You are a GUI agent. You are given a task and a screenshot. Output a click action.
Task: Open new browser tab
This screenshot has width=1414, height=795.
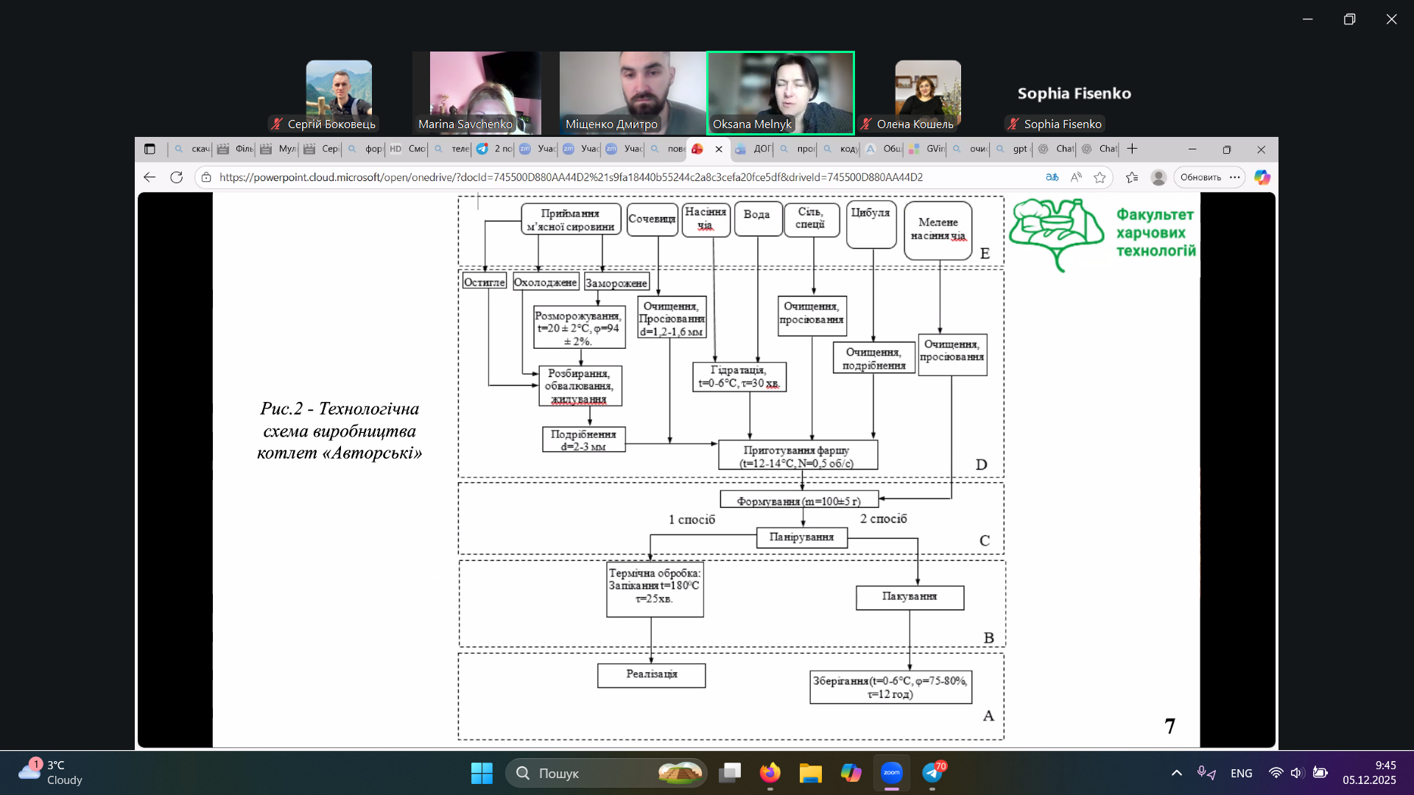1132,149
